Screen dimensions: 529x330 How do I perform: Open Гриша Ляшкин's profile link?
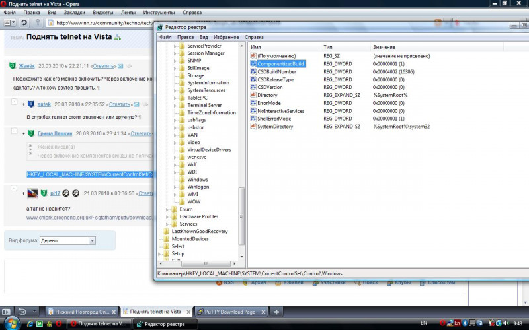coord(55,134)
